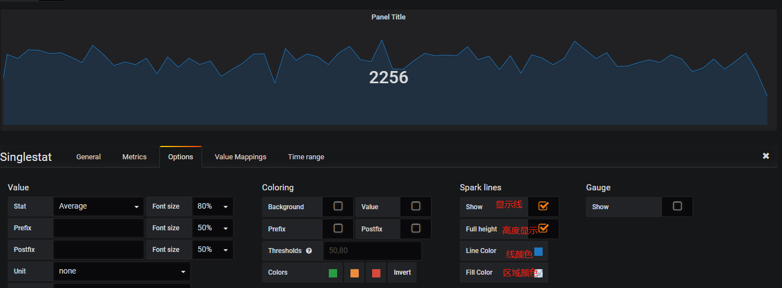Enable the Coloring Postfix checkbox

415,228
